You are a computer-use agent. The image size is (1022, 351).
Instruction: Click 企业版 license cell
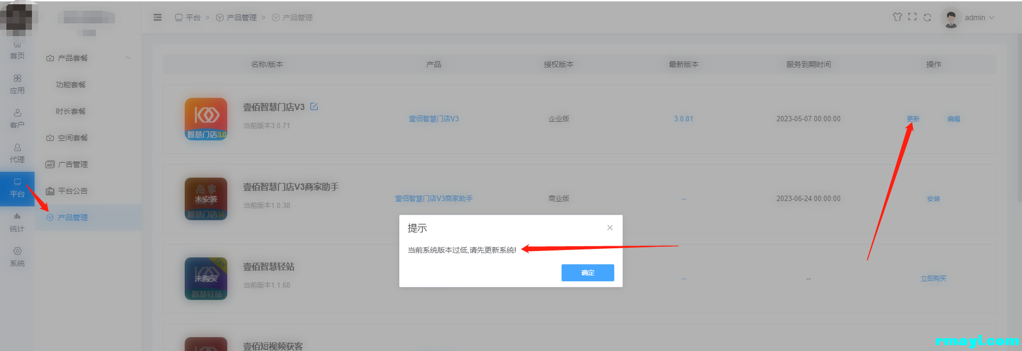(x=559, y=119)
